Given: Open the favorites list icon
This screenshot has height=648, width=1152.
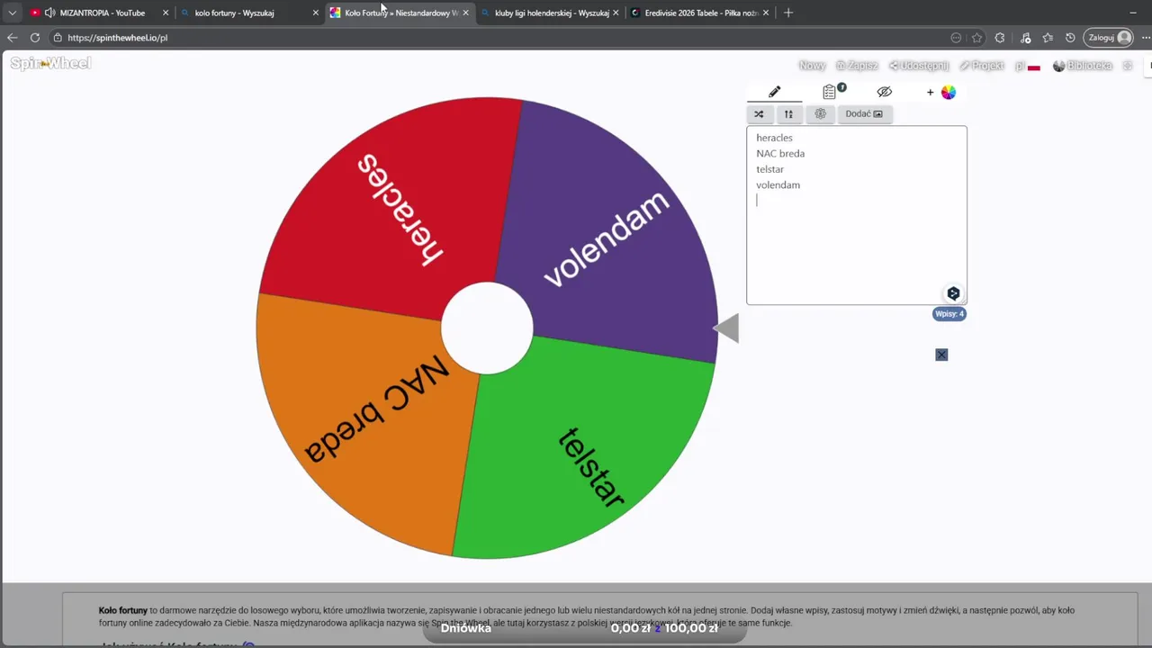Looking at the screenshot, I should 1048,38.
